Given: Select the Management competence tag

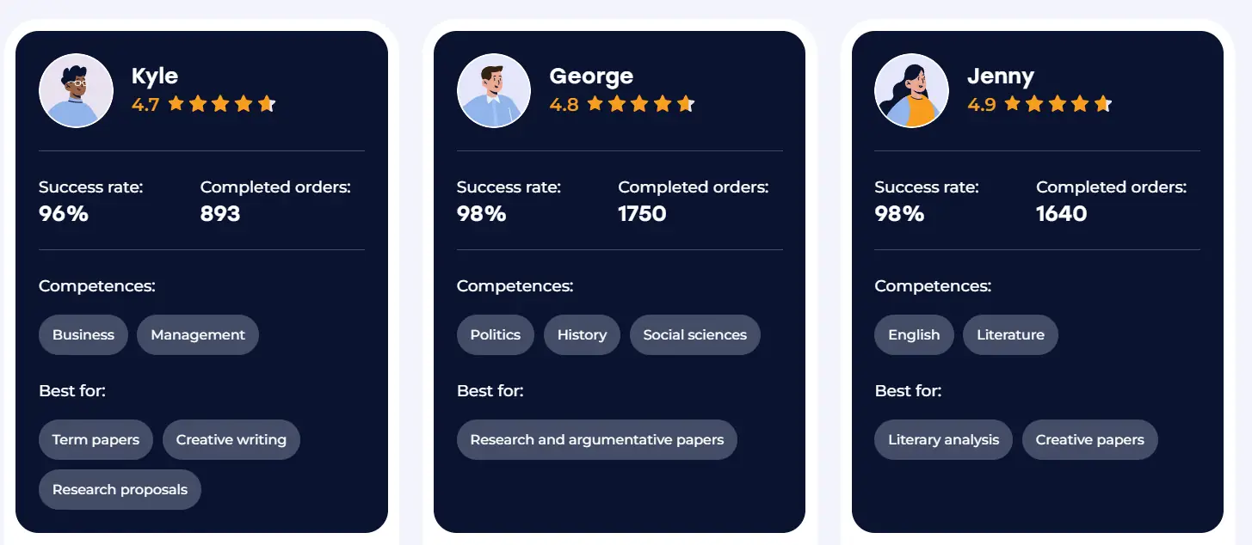Looking at the screenshot, I should [x=198, y=335].
